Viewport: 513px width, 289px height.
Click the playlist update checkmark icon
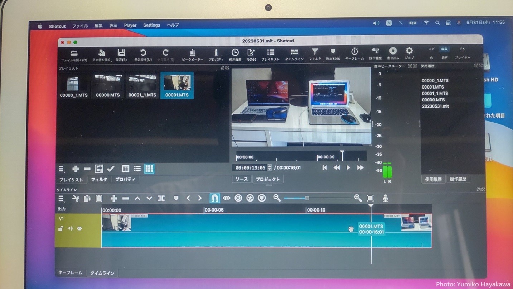(x=111, y=168)
